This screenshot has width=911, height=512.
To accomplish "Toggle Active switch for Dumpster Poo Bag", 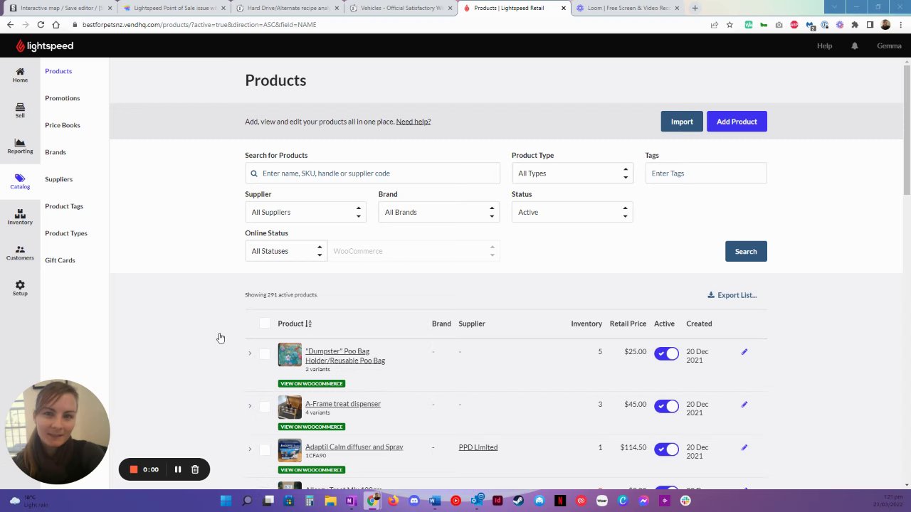I will click(667, 353).
